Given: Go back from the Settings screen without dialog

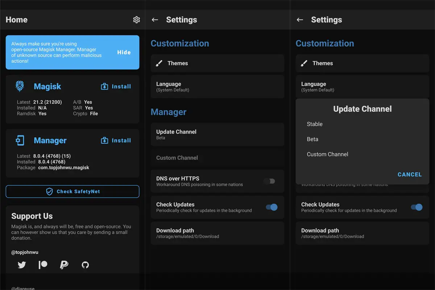Looking at the screenshot, I should click(155, 20).
